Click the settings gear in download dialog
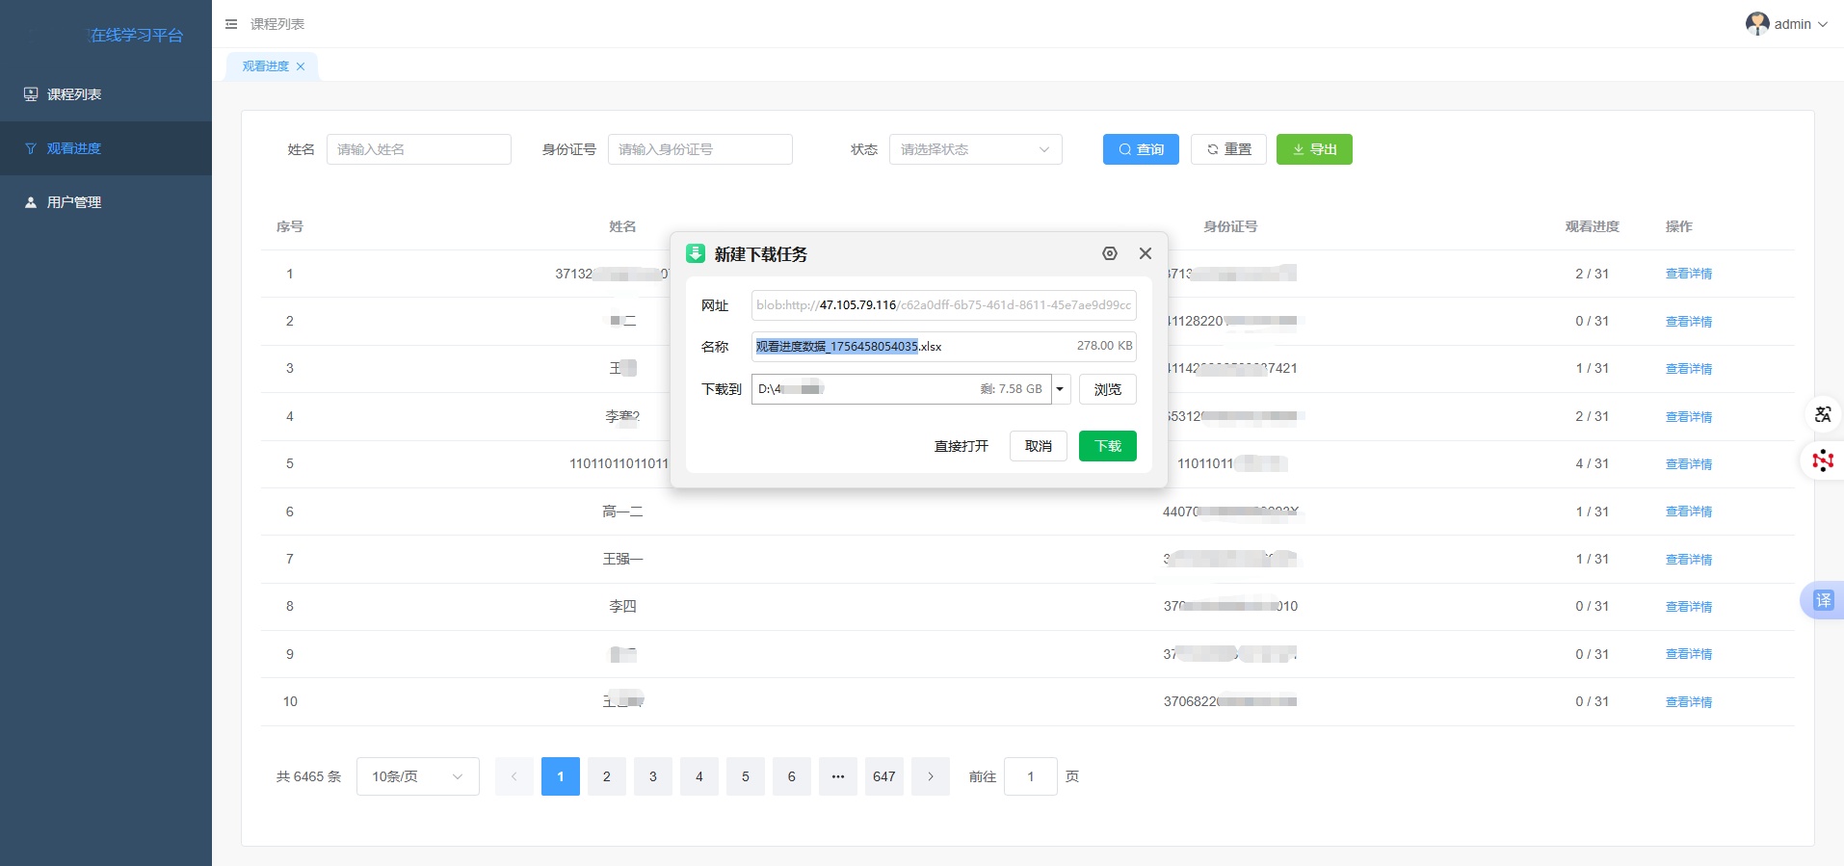 pos(1110,253)
